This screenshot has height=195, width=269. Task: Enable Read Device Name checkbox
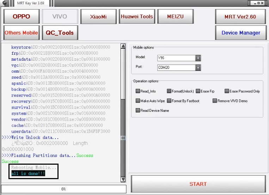click(x=138, y=110)
